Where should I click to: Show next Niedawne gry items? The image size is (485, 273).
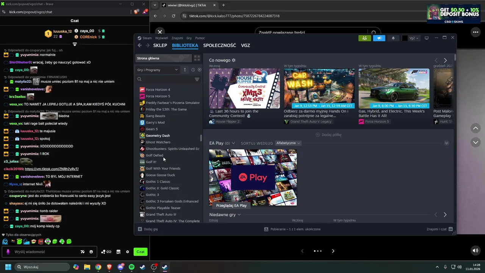tap(445, 215)
